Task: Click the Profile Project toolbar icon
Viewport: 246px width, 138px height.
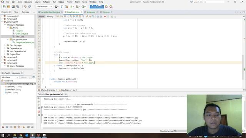Action: (83, 7)
